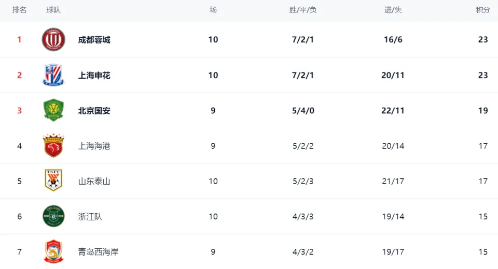The image size is (498, 269).
Task: Open the 上海申花 team name link
Action: click(94, 76)
